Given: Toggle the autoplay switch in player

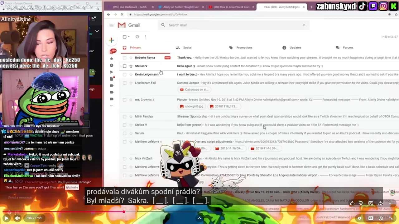Looking at the screenshot, I should point(359,218).
